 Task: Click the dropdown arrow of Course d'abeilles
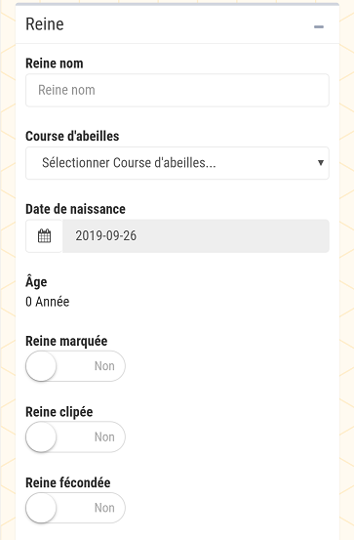click(x=320, y=163)
